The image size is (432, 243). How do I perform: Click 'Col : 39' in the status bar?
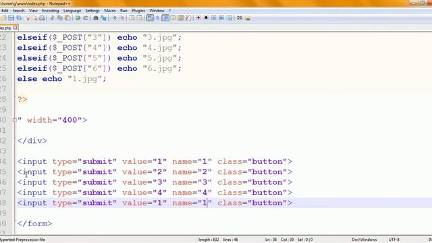pyautogui.click(x=287, y=240)
